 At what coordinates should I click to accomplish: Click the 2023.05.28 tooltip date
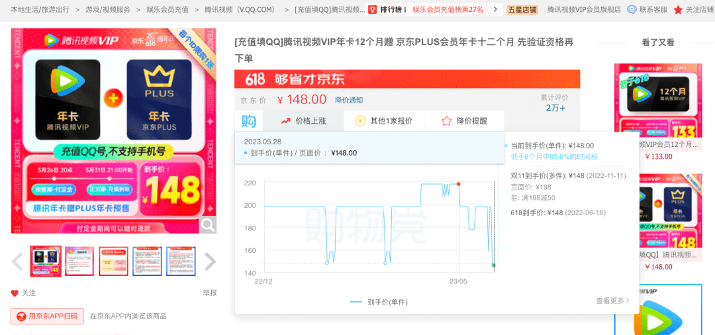(263, 141)
